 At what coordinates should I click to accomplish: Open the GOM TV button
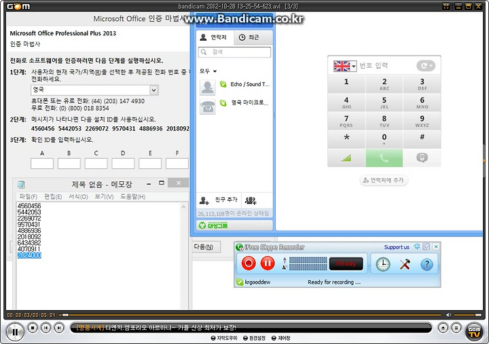click(x=474, y=332)
